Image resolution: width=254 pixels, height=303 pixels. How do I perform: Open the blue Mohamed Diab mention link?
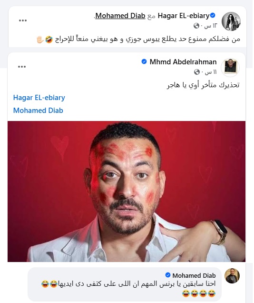click(38, 111)
